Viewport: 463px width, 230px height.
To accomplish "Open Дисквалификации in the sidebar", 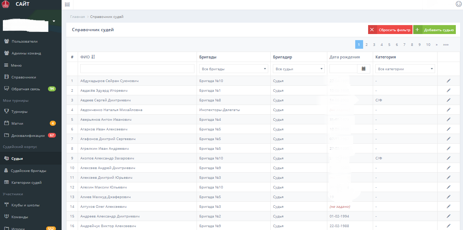I will pos(31,135).
